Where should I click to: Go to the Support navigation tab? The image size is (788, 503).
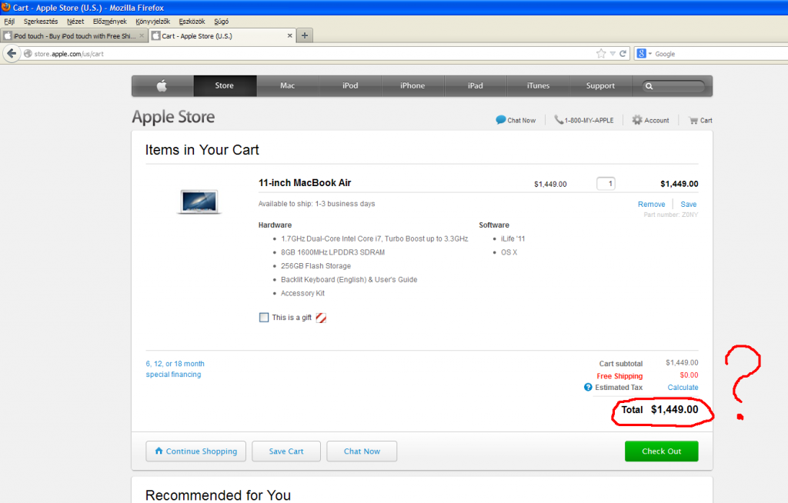(600, 86)
